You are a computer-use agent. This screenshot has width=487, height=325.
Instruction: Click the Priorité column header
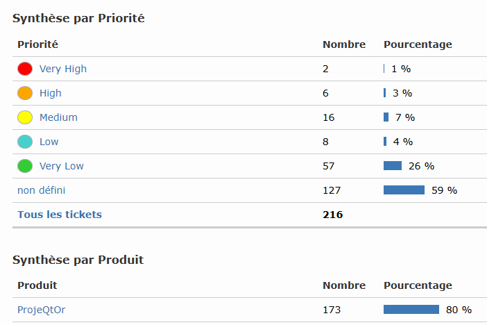[x=37, y=44]
